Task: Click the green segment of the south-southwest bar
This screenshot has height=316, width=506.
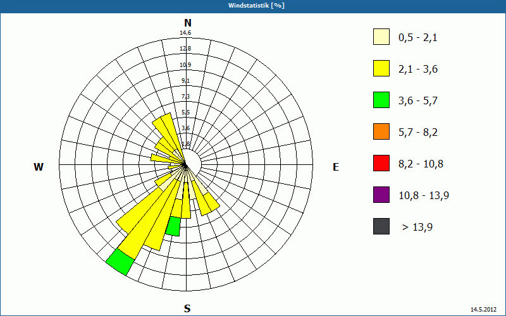Action: click(x=173, y=226)
